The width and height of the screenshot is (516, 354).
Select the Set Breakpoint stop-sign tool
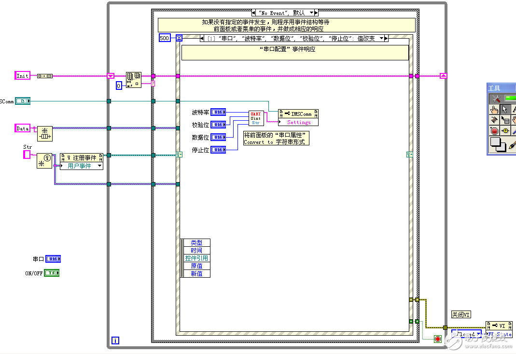(494, 131)
